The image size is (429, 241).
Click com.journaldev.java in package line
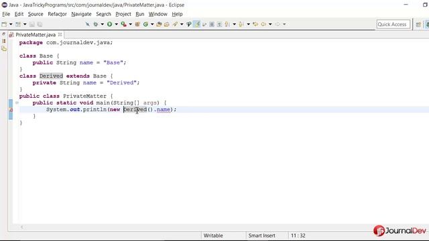[x=78, y=43]
